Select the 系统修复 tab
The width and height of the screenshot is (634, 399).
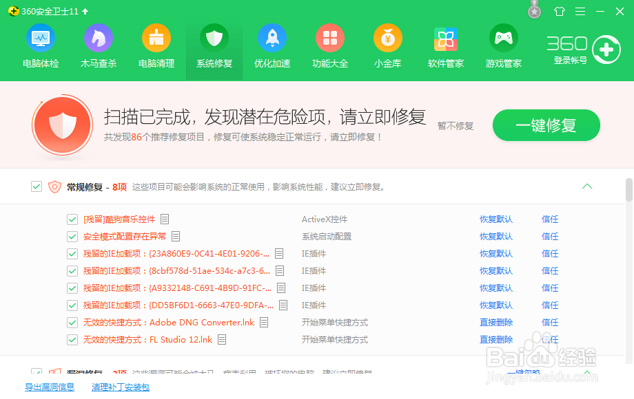(x=214, y=46)
